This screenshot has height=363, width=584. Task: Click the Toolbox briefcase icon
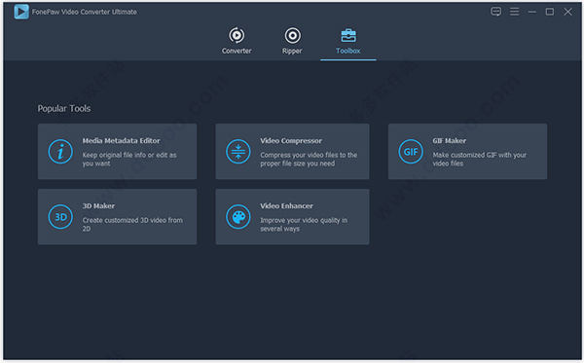tap(348, 35)
